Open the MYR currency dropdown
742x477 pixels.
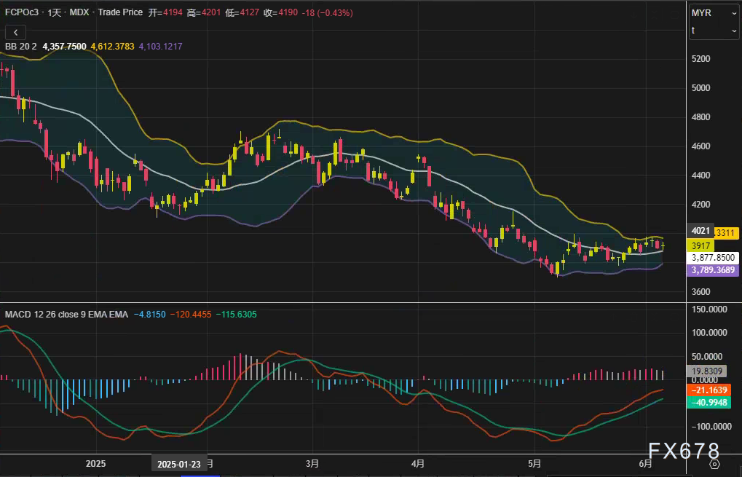[713, 13]
